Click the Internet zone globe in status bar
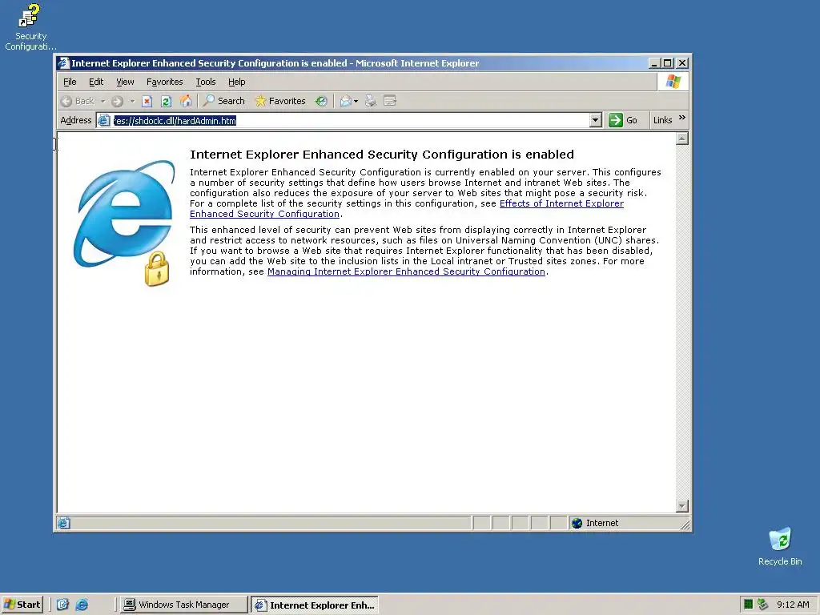This screenshot has height=615, width=820. click(x=577, y=523)
